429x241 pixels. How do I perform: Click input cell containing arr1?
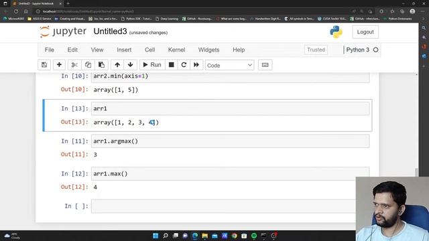click(x=230, y=108)
